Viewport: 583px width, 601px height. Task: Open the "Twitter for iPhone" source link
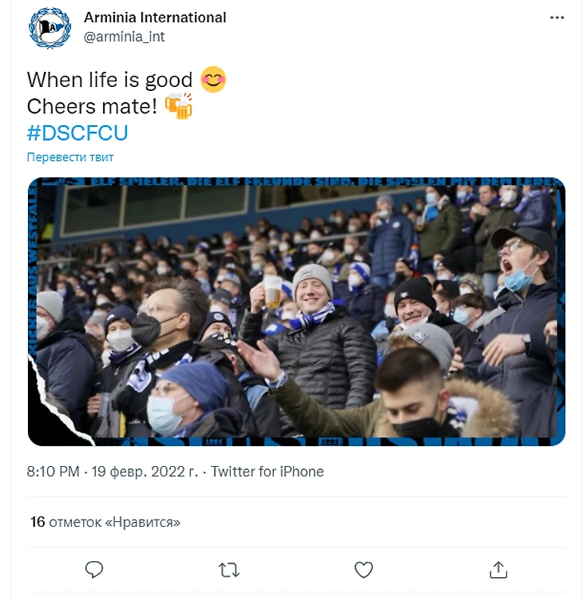(268, 472)
